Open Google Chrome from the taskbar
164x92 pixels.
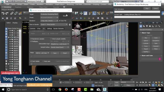[x=60, y=89]
